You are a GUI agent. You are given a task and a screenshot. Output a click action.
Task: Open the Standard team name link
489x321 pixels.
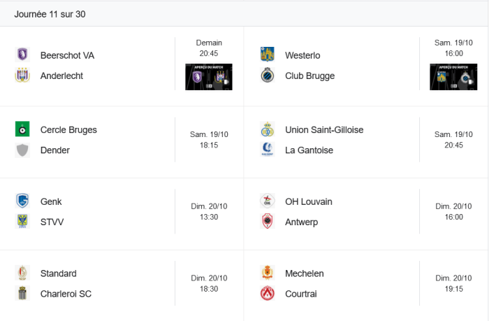click(x=58, y=273)
